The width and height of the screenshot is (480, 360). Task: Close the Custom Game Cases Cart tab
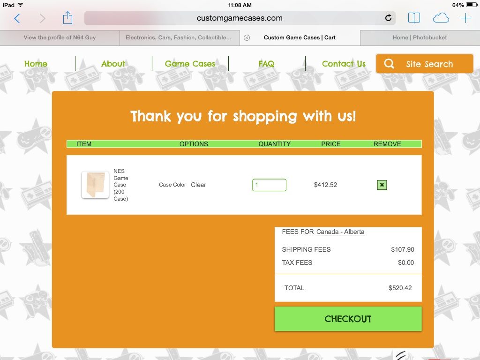click(247, 37)
